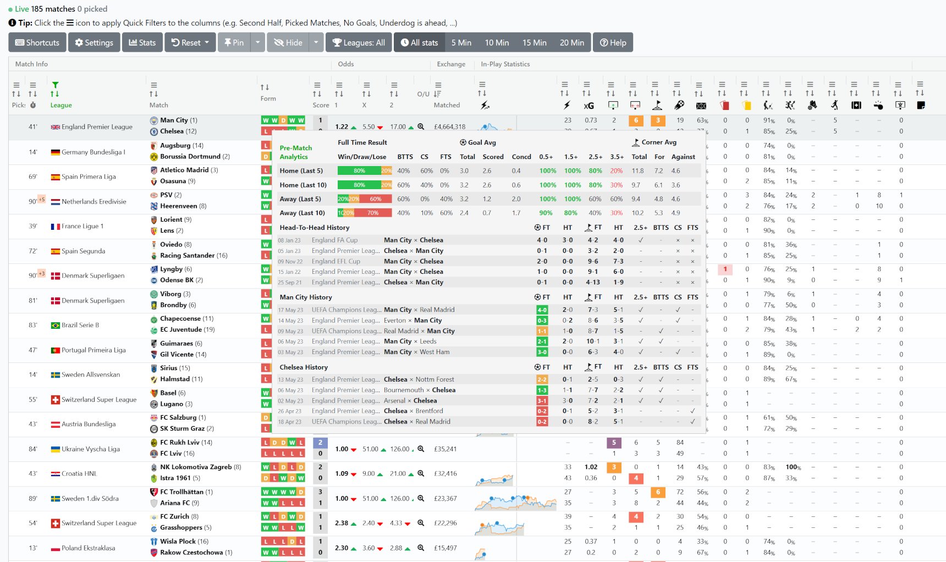This screenshot has height=562, width=946.
Task: Open quick filter menu above Score column
Action: tap(317, 85)
